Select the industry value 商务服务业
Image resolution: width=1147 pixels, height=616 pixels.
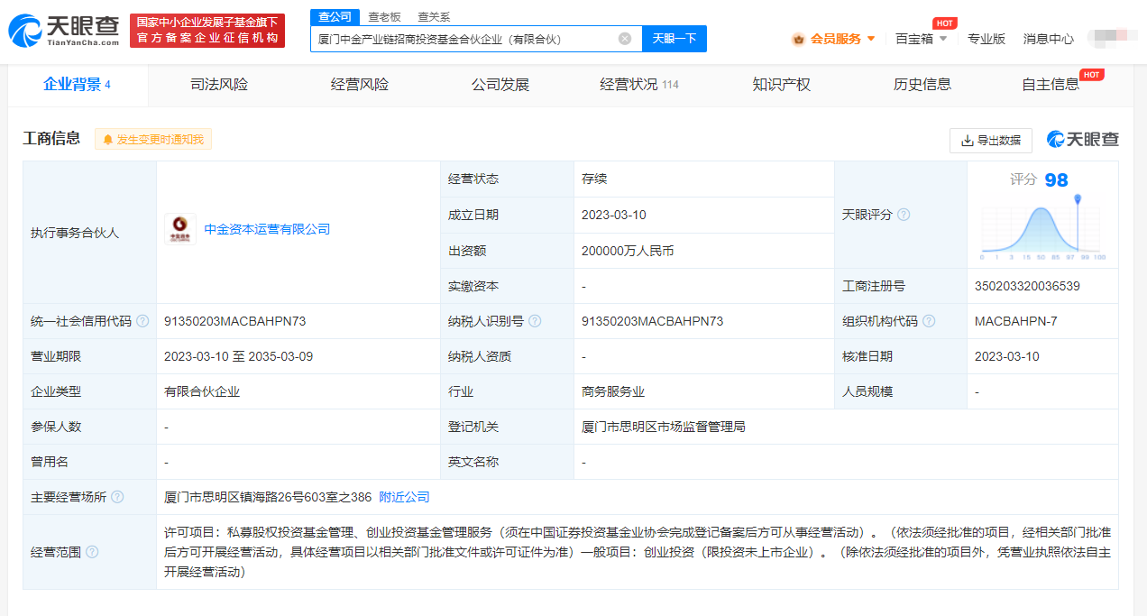point(613,391)
